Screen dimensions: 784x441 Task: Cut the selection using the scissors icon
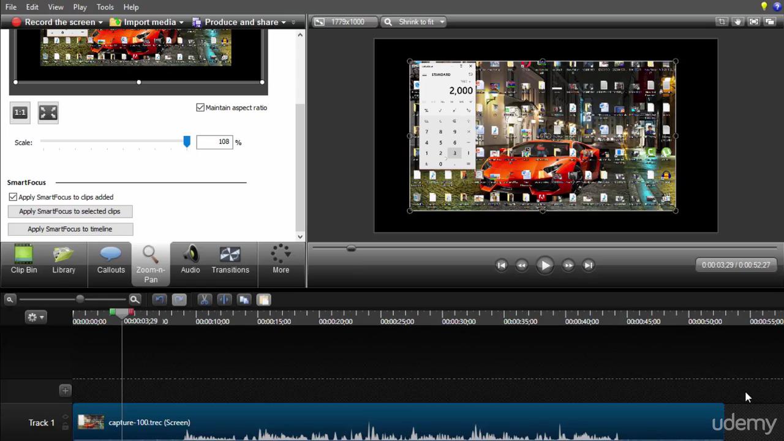tap(204, 300)
